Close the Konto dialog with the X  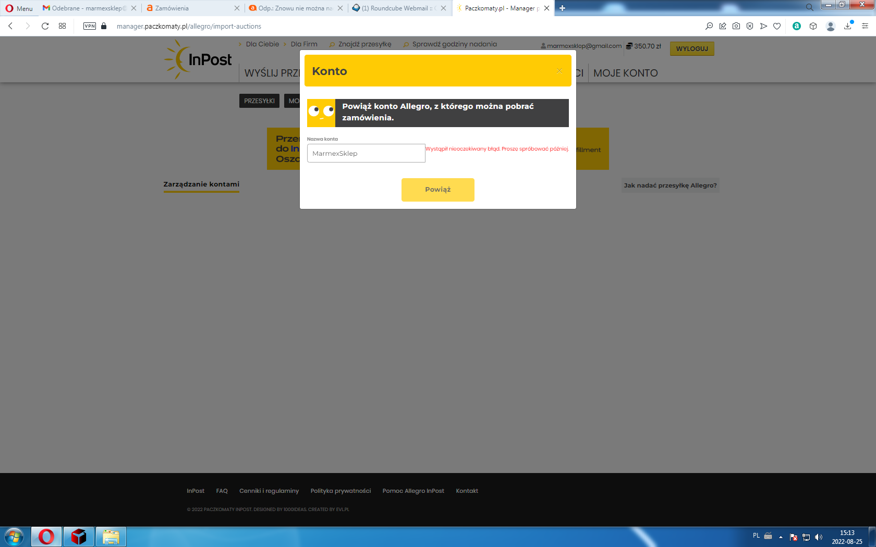coord(559,71)
